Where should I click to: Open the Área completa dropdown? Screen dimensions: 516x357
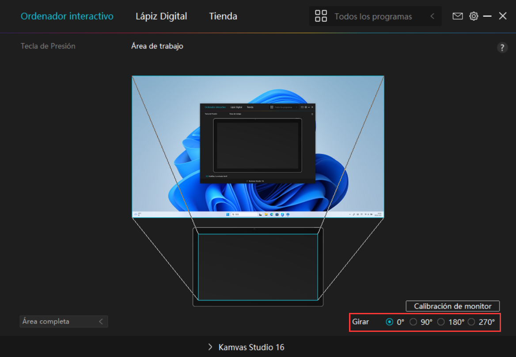tap(64, 321)
